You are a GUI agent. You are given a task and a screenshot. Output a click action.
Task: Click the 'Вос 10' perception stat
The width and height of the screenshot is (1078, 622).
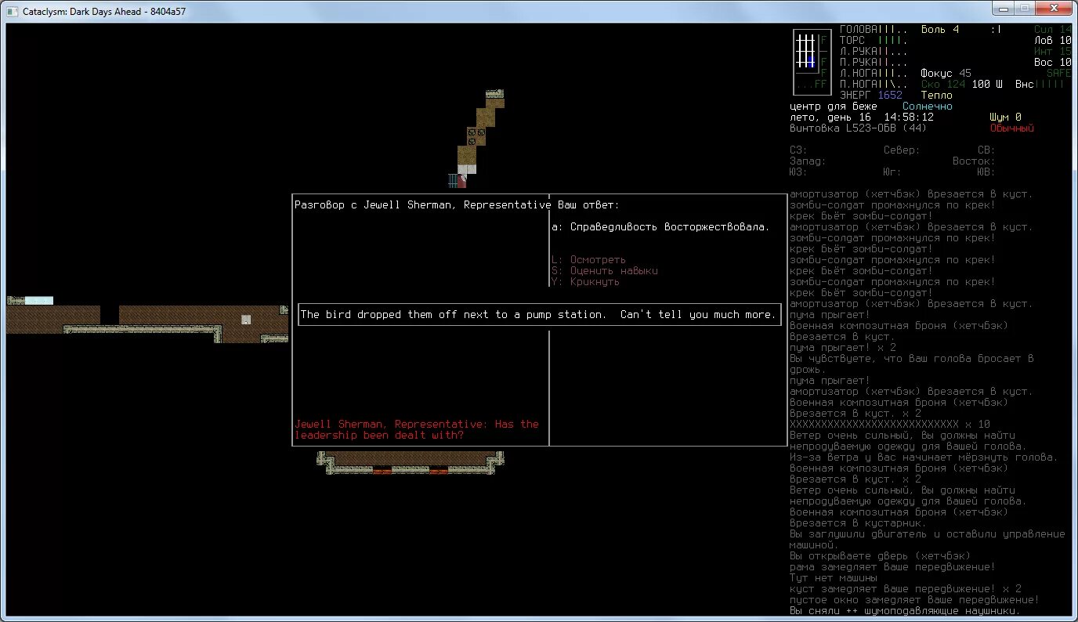(1053, 63)
